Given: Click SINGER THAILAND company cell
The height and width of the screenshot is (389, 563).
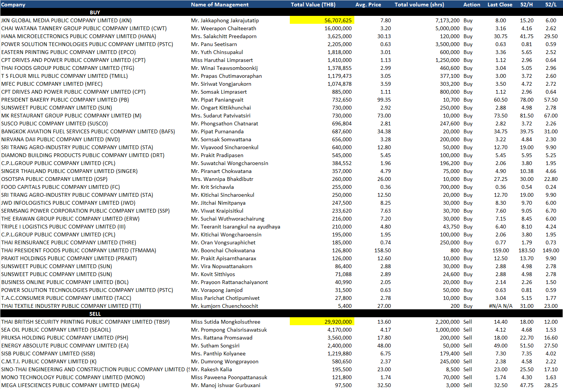Looking at the screenshot, I should [x=69, y=171].
